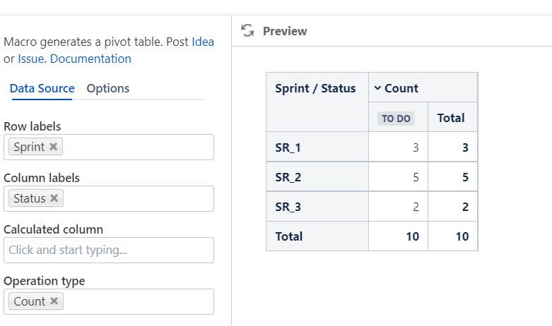Remove the Status tag from Column labels
Viewport: 552px width, 326px height.
[54, 198]
